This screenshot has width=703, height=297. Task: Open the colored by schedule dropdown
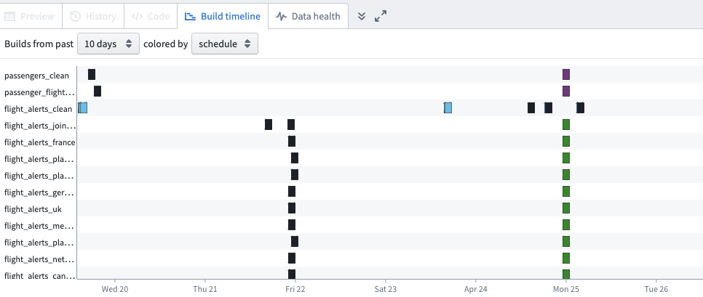(x=225, y=44)
